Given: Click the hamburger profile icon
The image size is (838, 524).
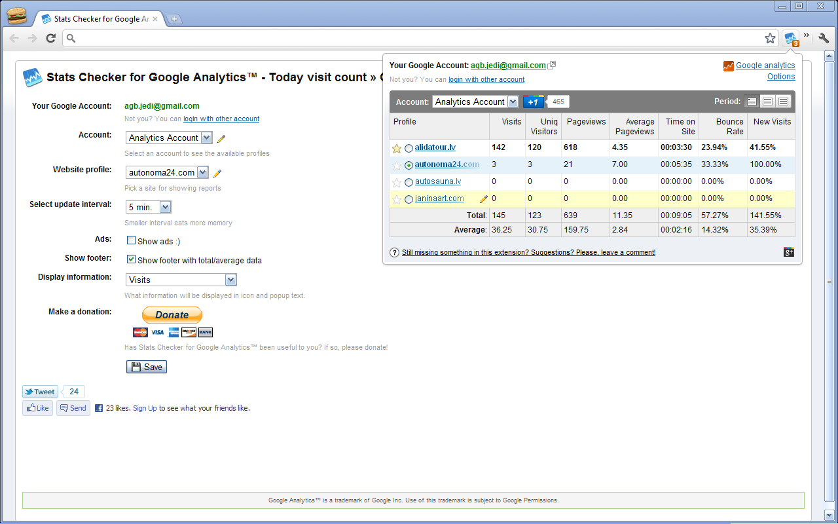Looking at the screenshot, I should coord(16,14).
